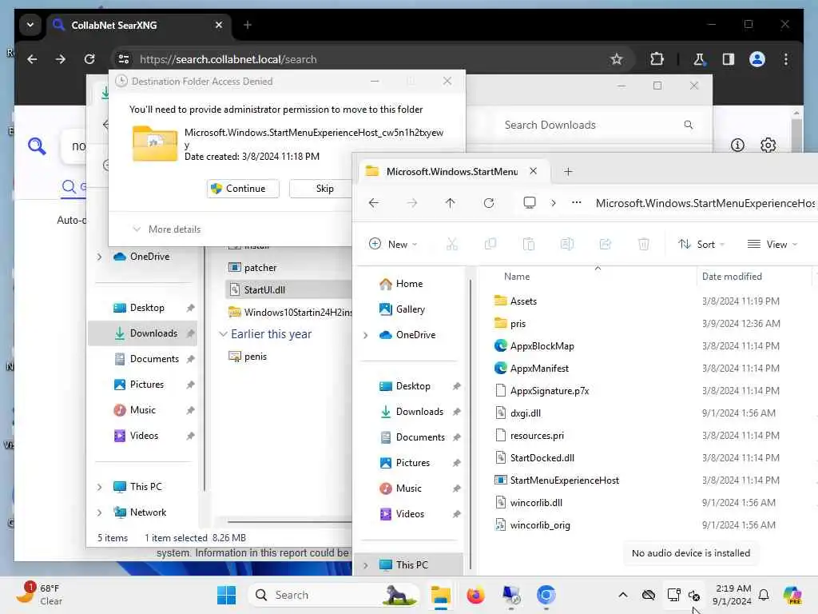
Task: Go back in front Explorer window
Action: [x=374, y=202]
